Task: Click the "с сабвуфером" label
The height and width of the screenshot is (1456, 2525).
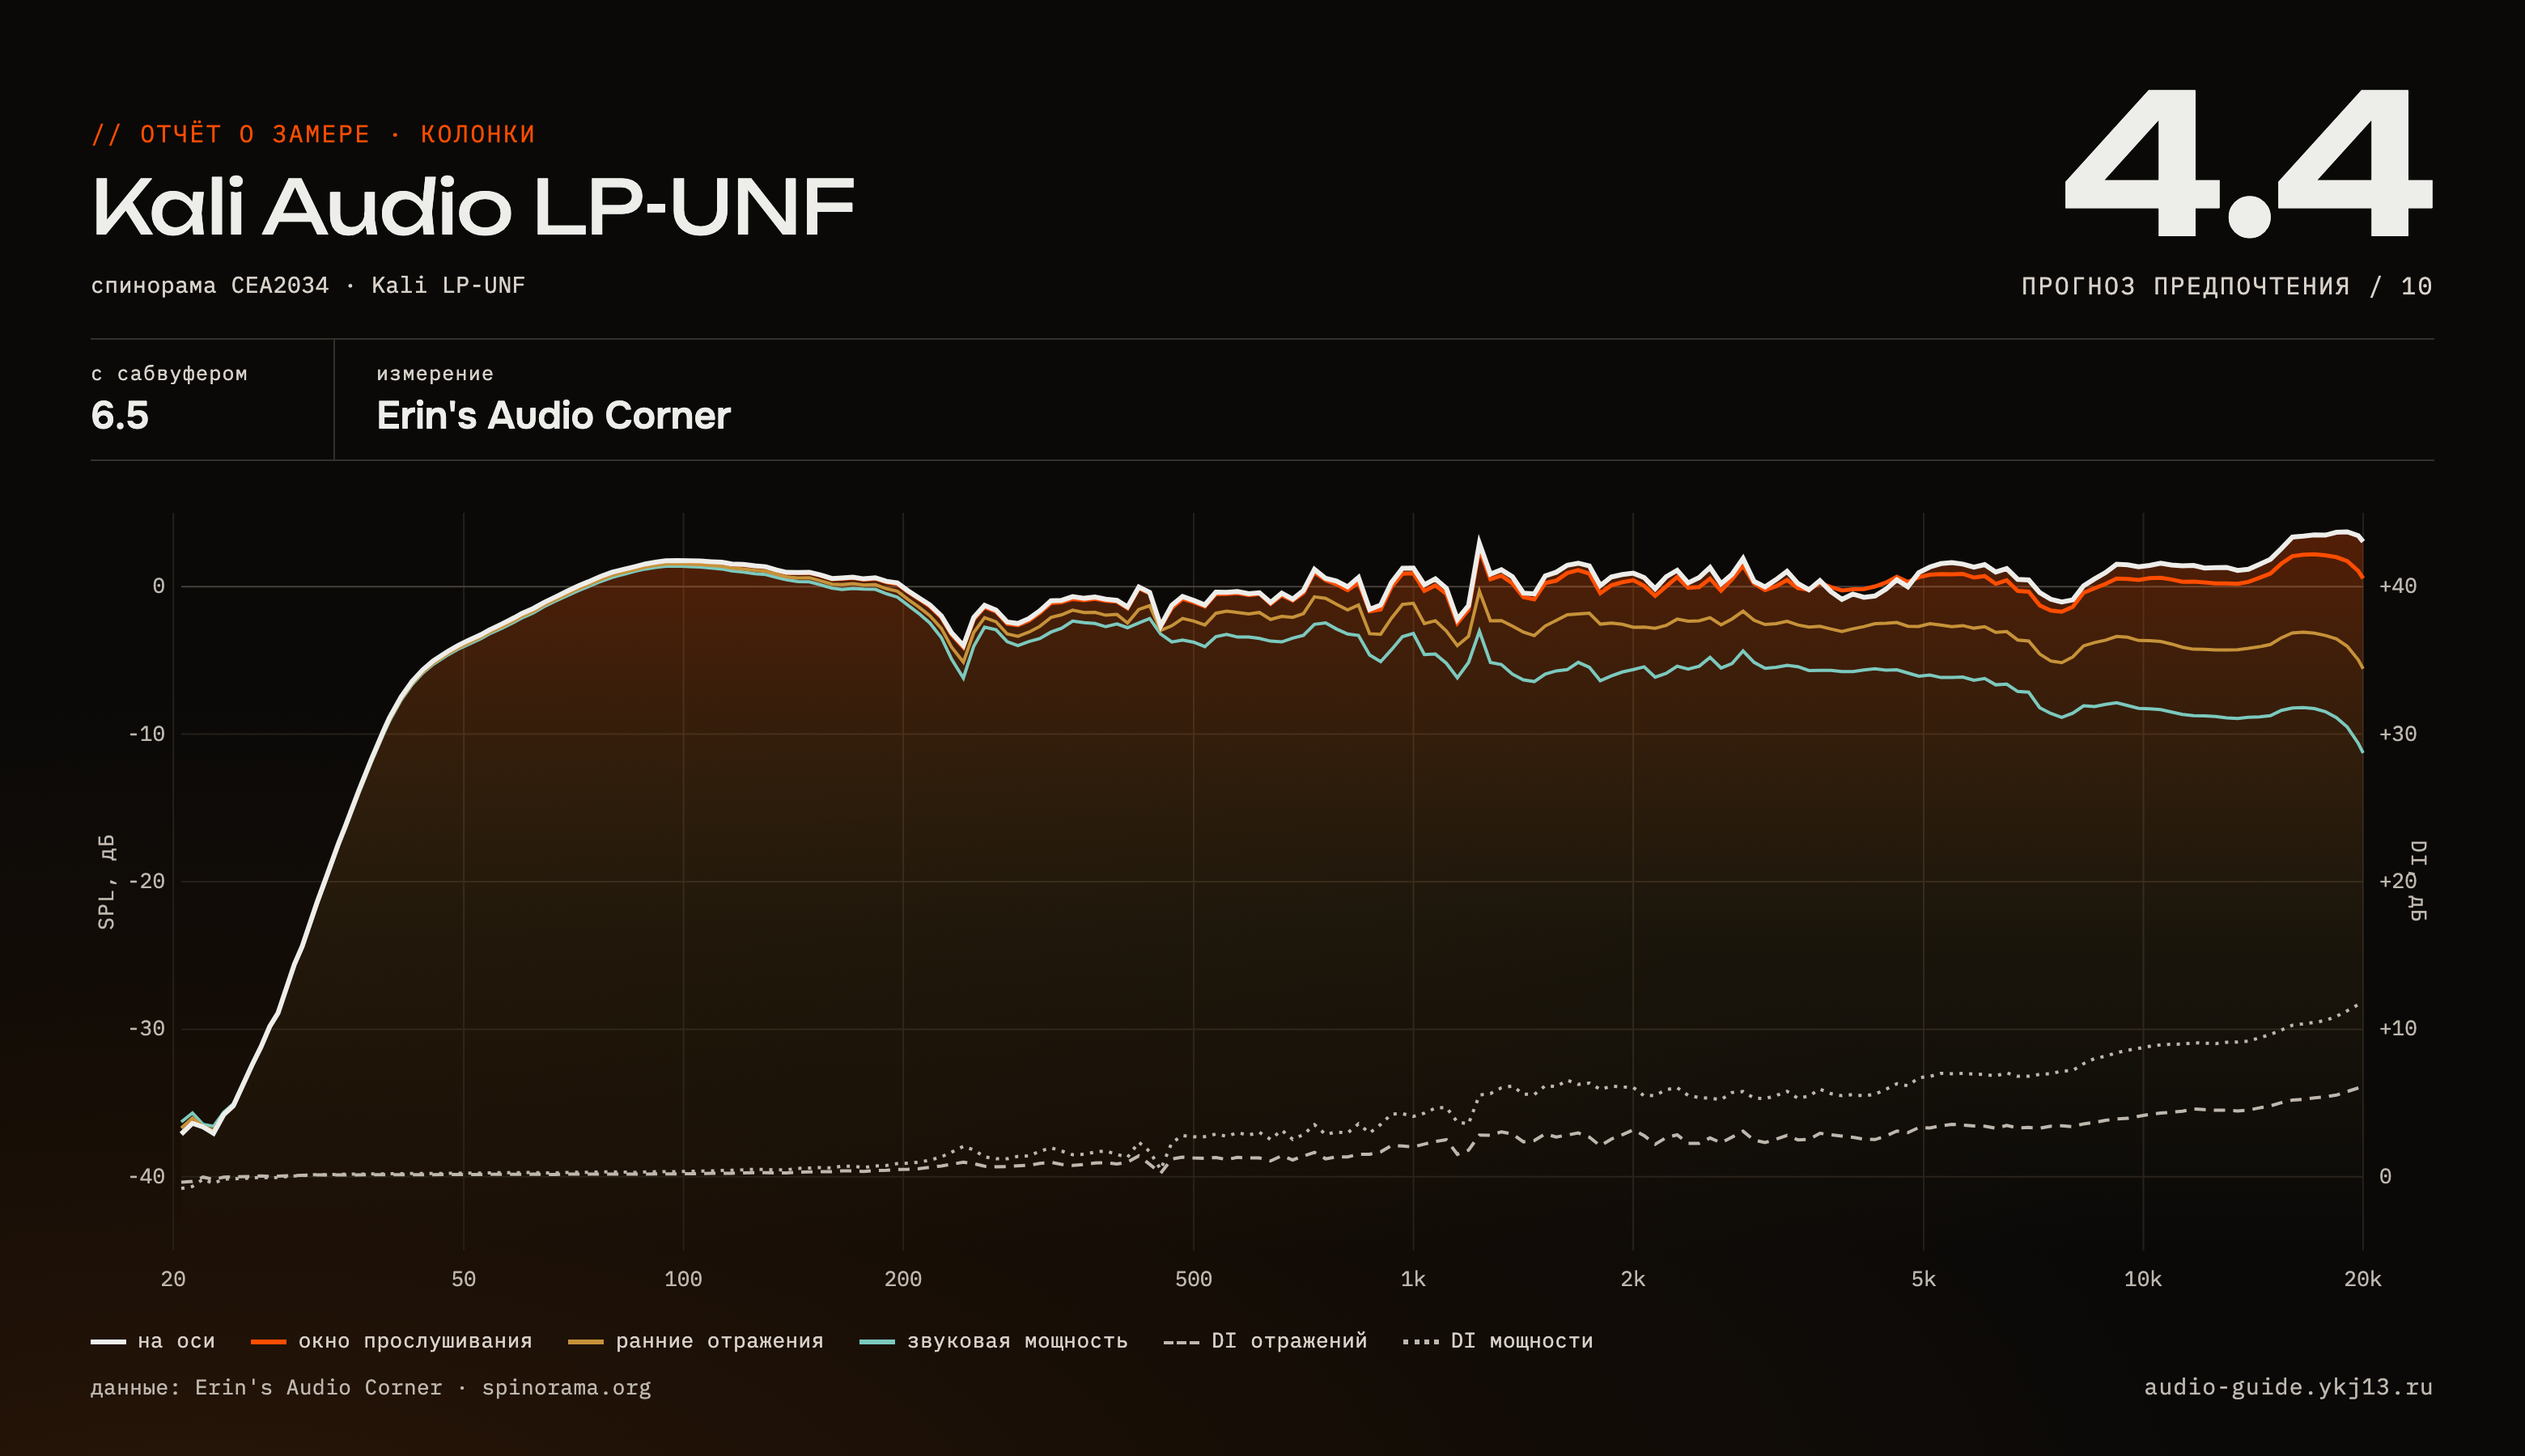Action: (169, 374)
